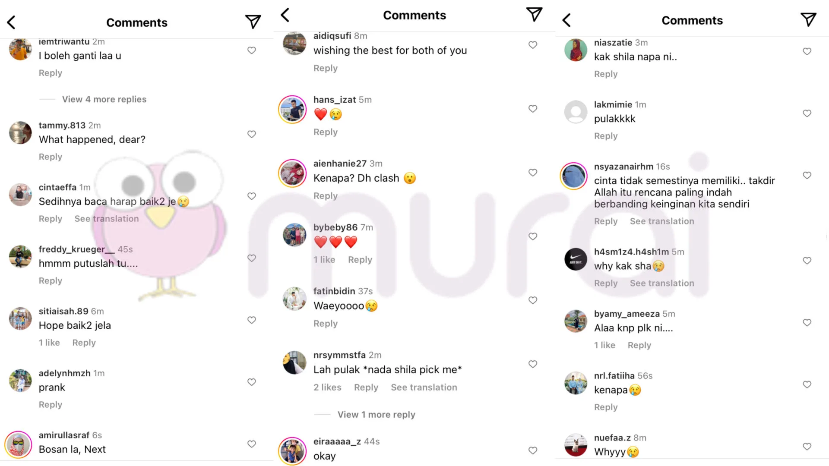Image resolution: width=829 pixels, height=466 pixels.
Task: Heart the fatinbidin Waeyoooo comment
Action: 533,300
